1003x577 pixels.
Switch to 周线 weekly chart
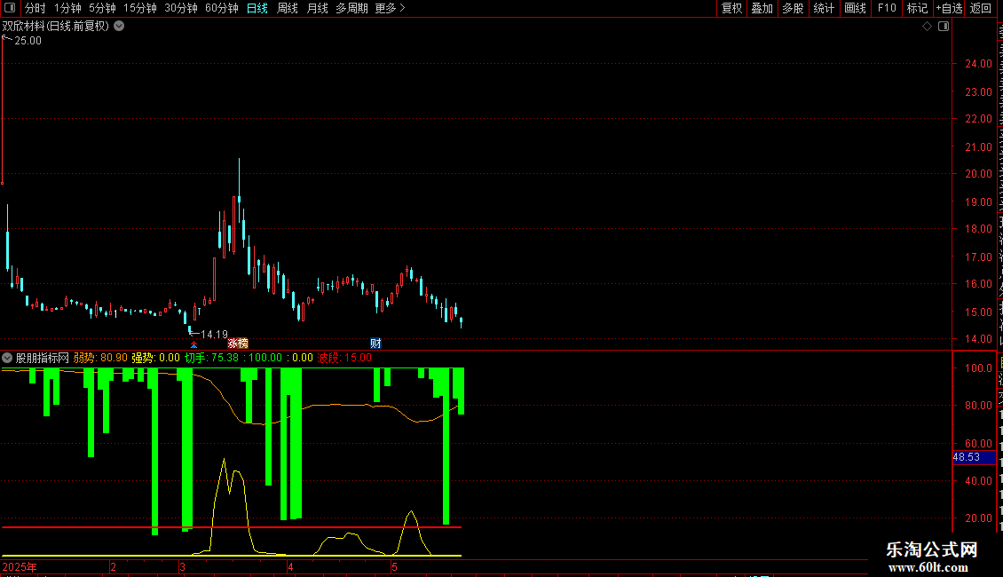pyautogui.click(x=288, y=8)
